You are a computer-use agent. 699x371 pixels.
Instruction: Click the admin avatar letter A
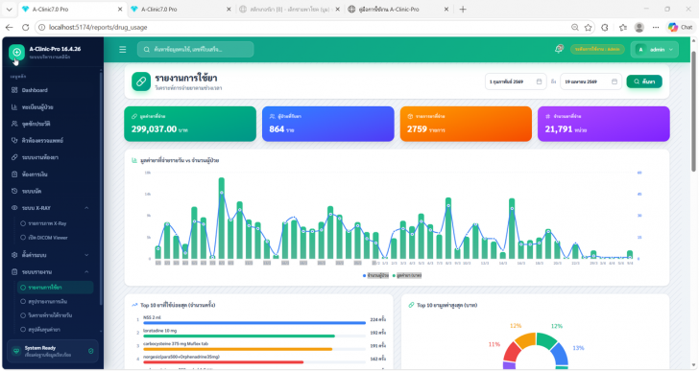[x=640, y=50]
